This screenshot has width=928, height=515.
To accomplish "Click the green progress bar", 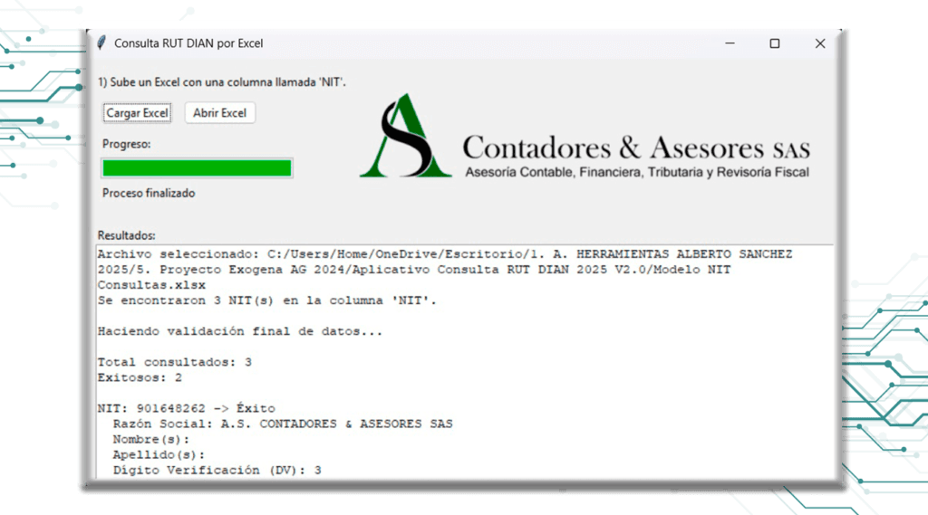I will (x=197, y=168).
